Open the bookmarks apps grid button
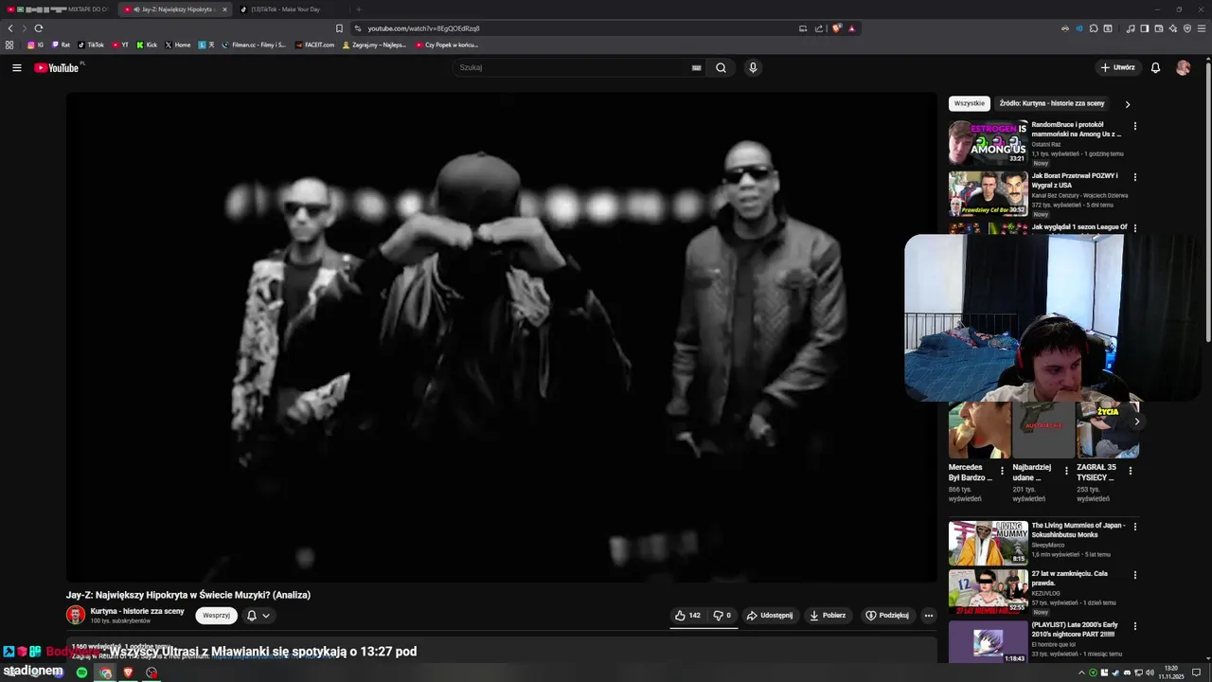Screen dimensions: 1212x682 point(9,45)
